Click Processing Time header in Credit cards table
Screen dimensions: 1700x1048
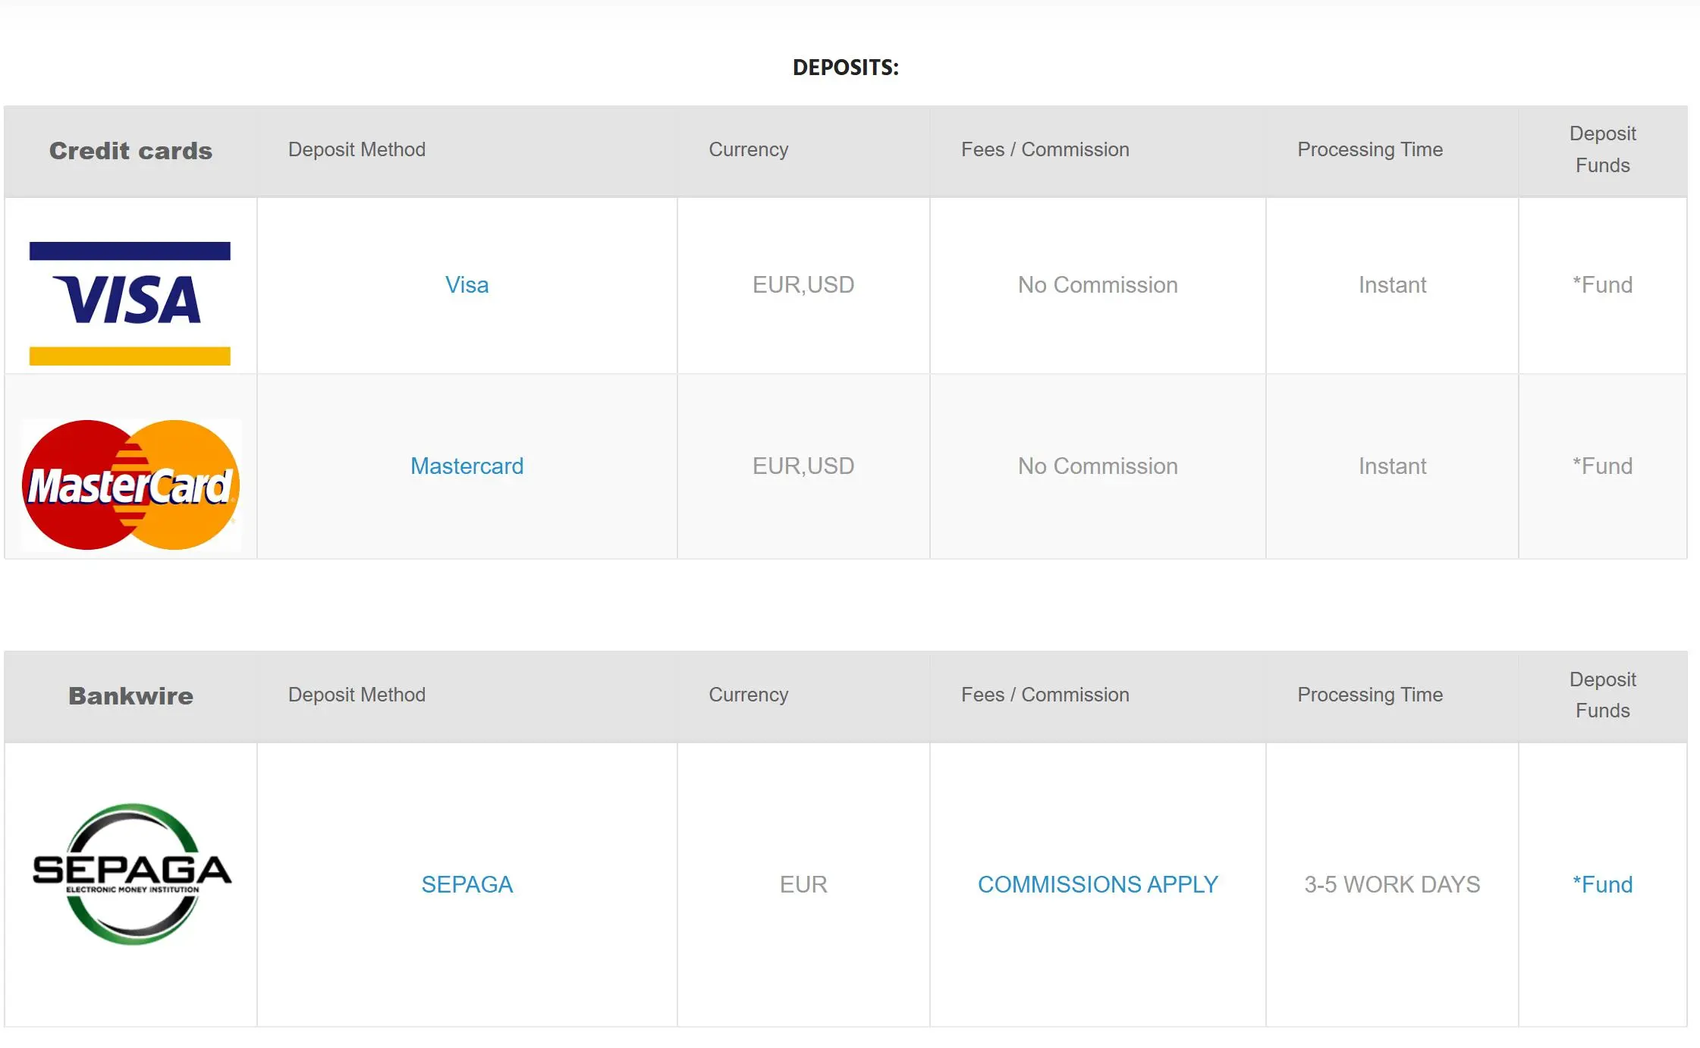tap(1370, 149)
